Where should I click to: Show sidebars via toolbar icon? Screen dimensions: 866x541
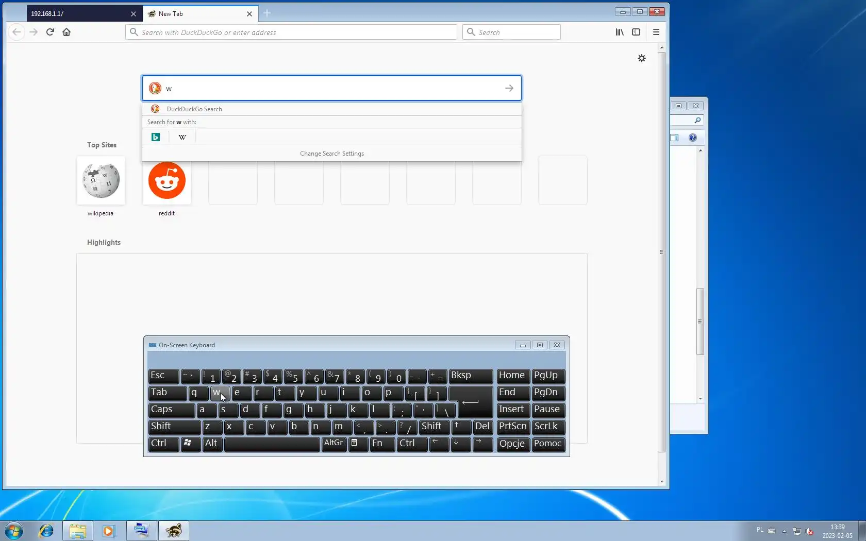point(636,32)
